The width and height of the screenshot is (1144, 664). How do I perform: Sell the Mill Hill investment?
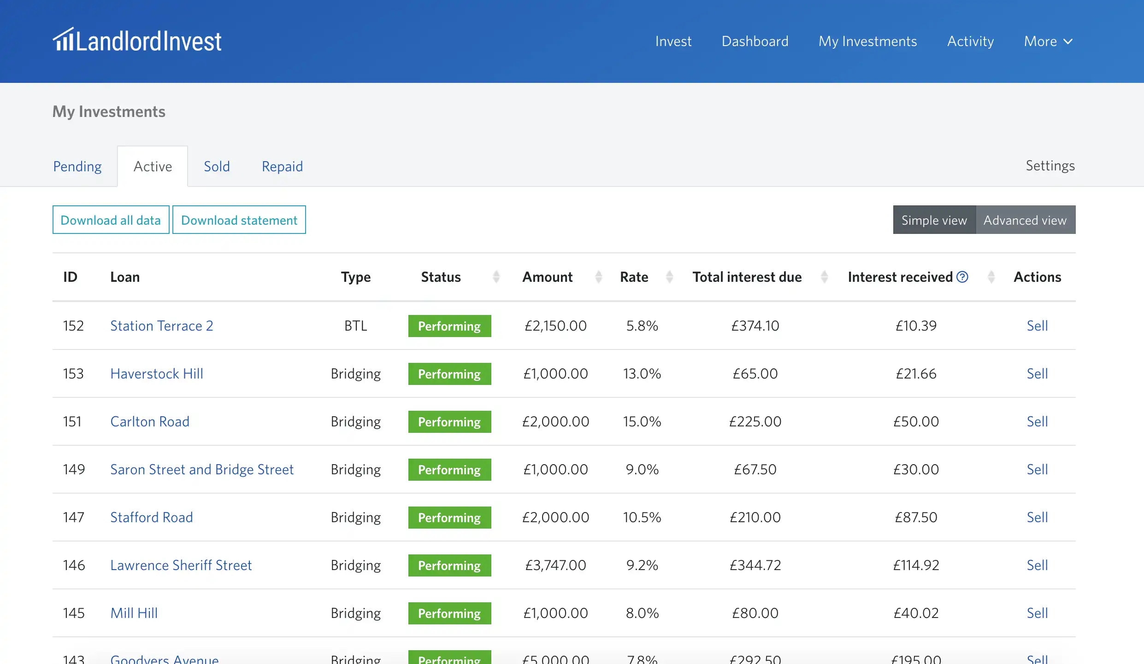[1037, 613]
